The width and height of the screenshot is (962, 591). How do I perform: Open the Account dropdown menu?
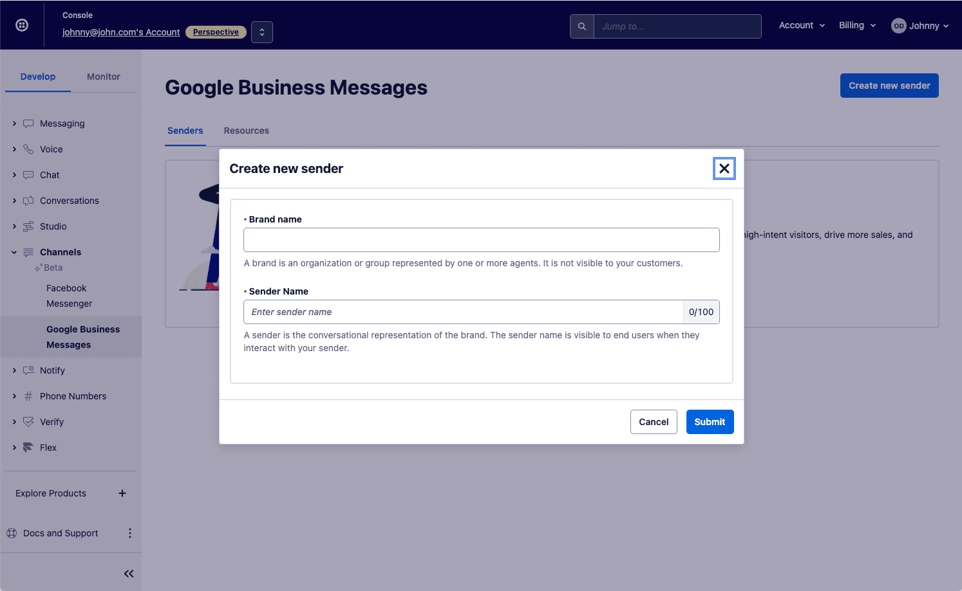800,25
